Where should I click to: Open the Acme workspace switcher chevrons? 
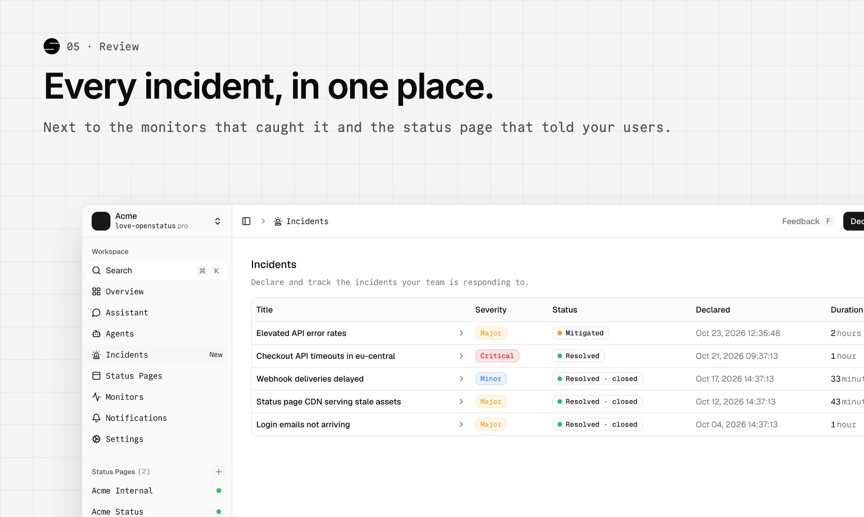tap(217, 221)
